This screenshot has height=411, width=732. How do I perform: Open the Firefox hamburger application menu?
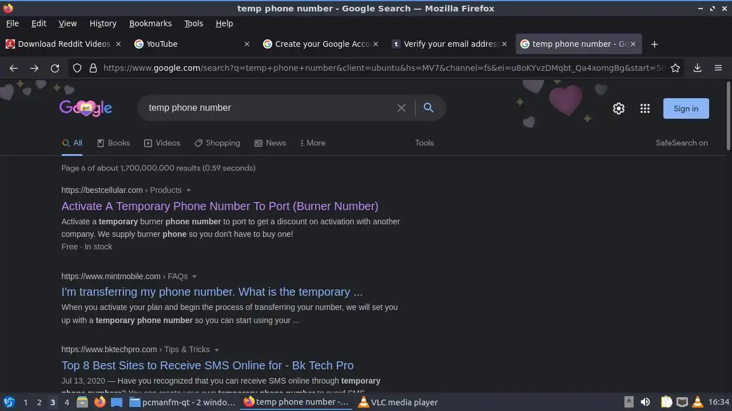click(718, 68)
